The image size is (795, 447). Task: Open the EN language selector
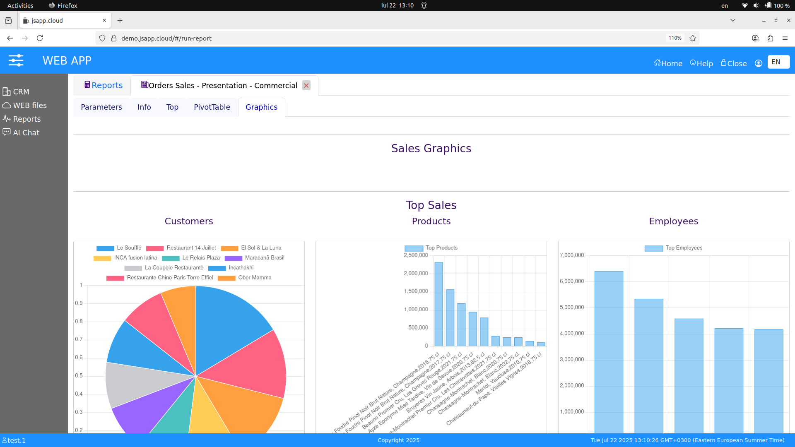pyautogui.click(x=778, y=62)
